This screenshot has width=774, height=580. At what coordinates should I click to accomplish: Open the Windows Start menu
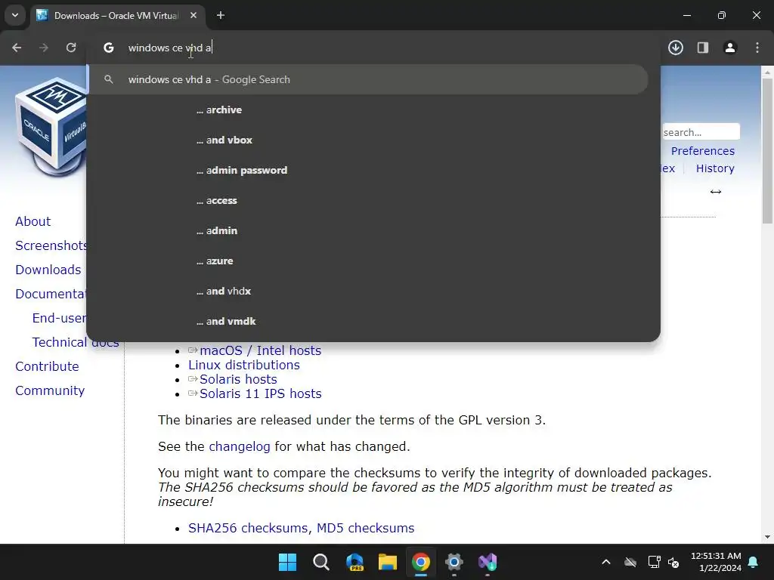pyautogui.click(x=287, y=562)
